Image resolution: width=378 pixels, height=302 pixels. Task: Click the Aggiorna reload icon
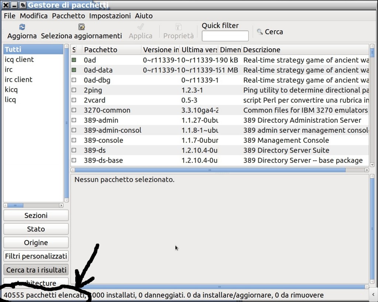click(22, 27)
